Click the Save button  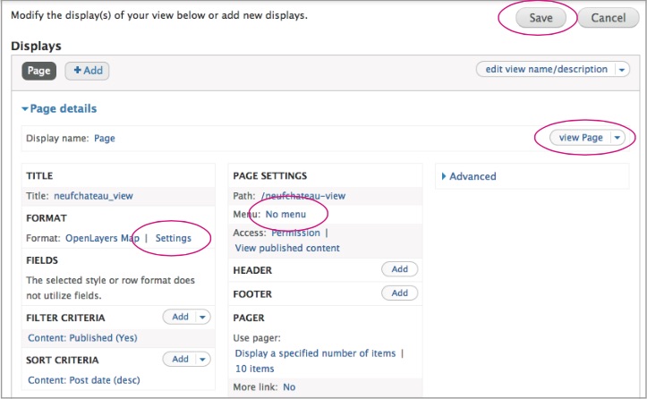coord(541,18)
